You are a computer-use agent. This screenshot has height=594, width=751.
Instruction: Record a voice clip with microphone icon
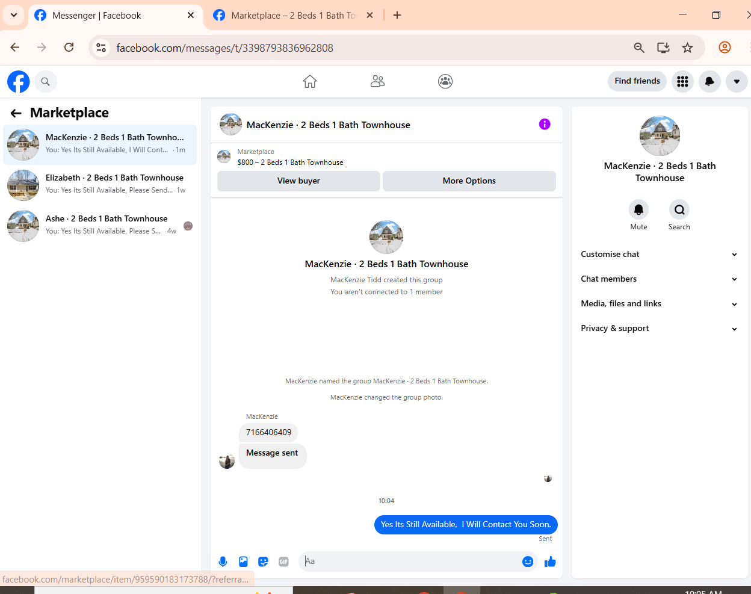click(x=223, y=562)
